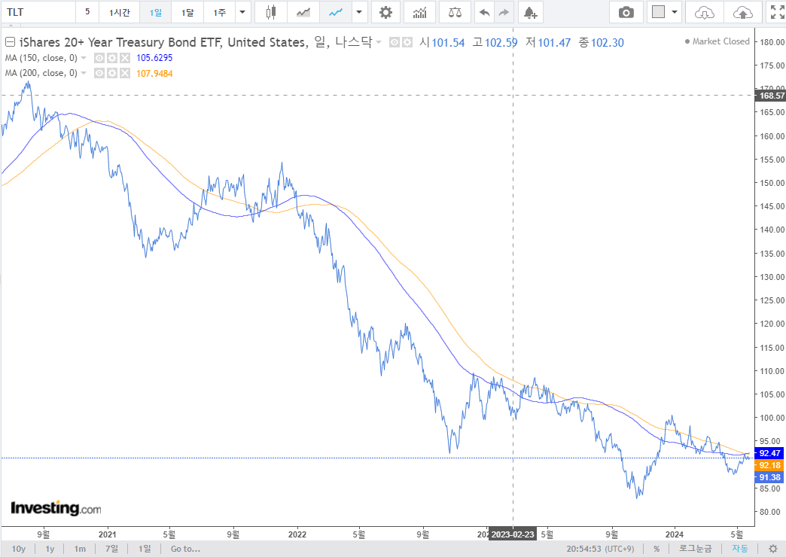Load a saved chart layout from cloud

[704, 13]
